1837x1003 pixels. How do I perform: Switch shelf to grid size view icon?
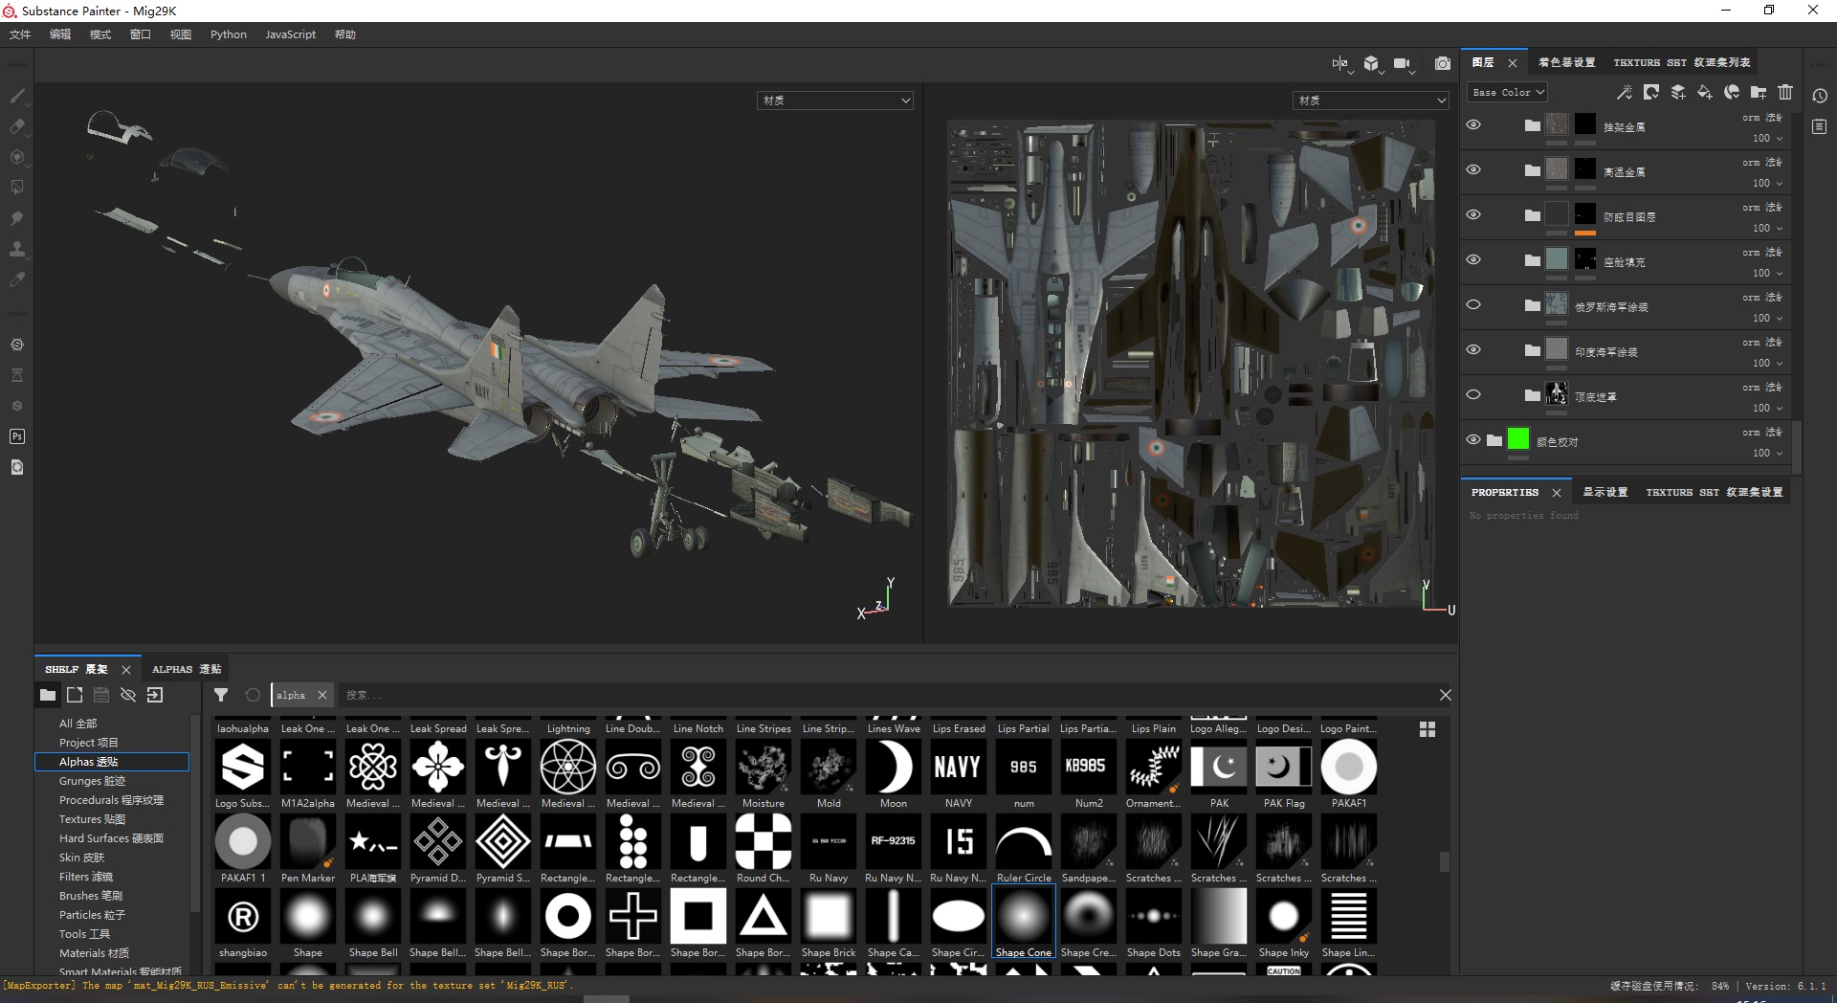pos(1428,729)
